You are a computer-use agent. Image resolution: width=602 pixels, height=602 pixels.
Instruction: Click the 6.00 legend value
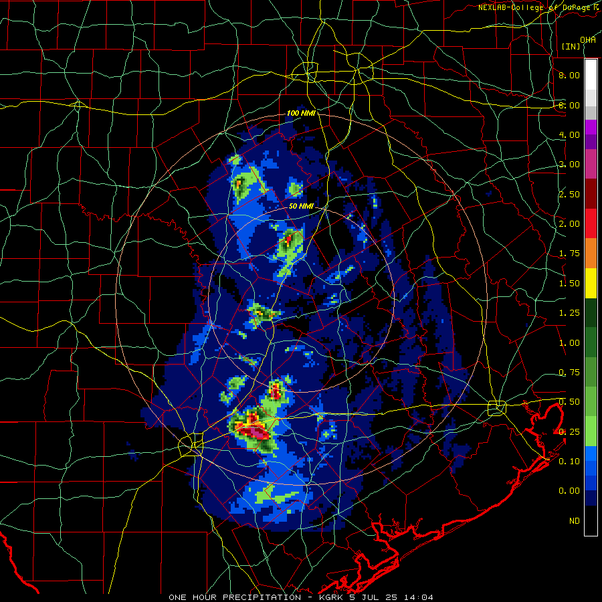click(569, 105)
